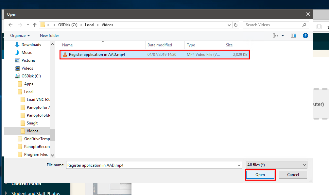Open the view options dropdown arrow
Image resolution: width=329 pixels, height=195 pixels.
(283, 36)
